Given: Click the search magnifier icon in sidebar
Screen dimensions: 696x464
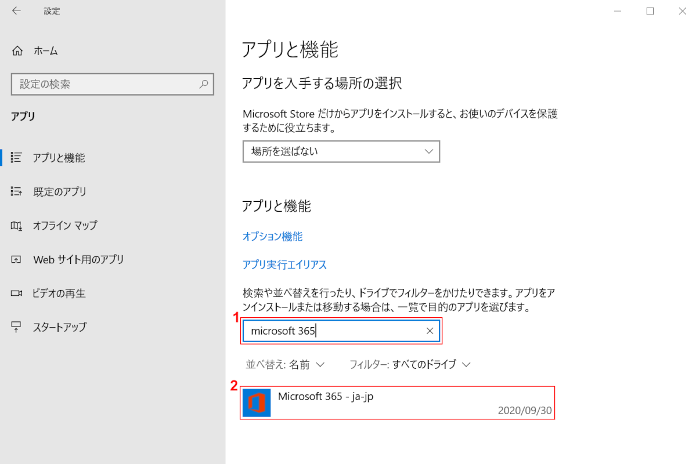Looking at the screenshot, I should pos(204,84).
